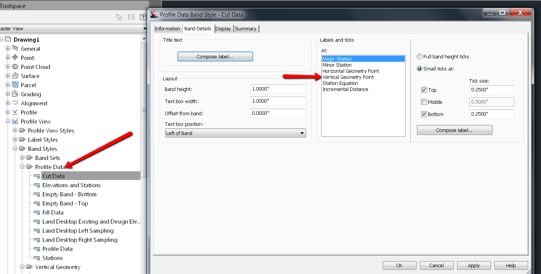Switch to the Display tab
Screen dimensions: 541x274
pos(223,28)
